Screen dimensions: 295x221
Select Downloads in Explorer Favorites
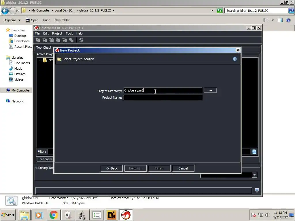coord(19,41)
